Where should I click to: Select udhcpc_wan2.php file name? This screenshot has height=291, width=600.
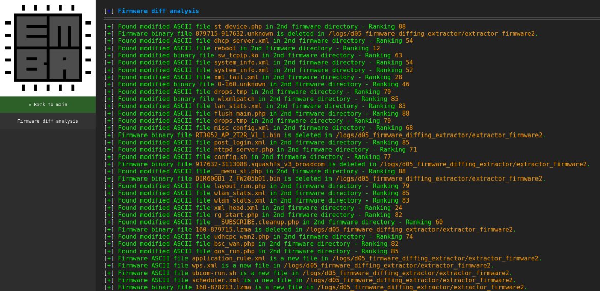coord(242,237)
